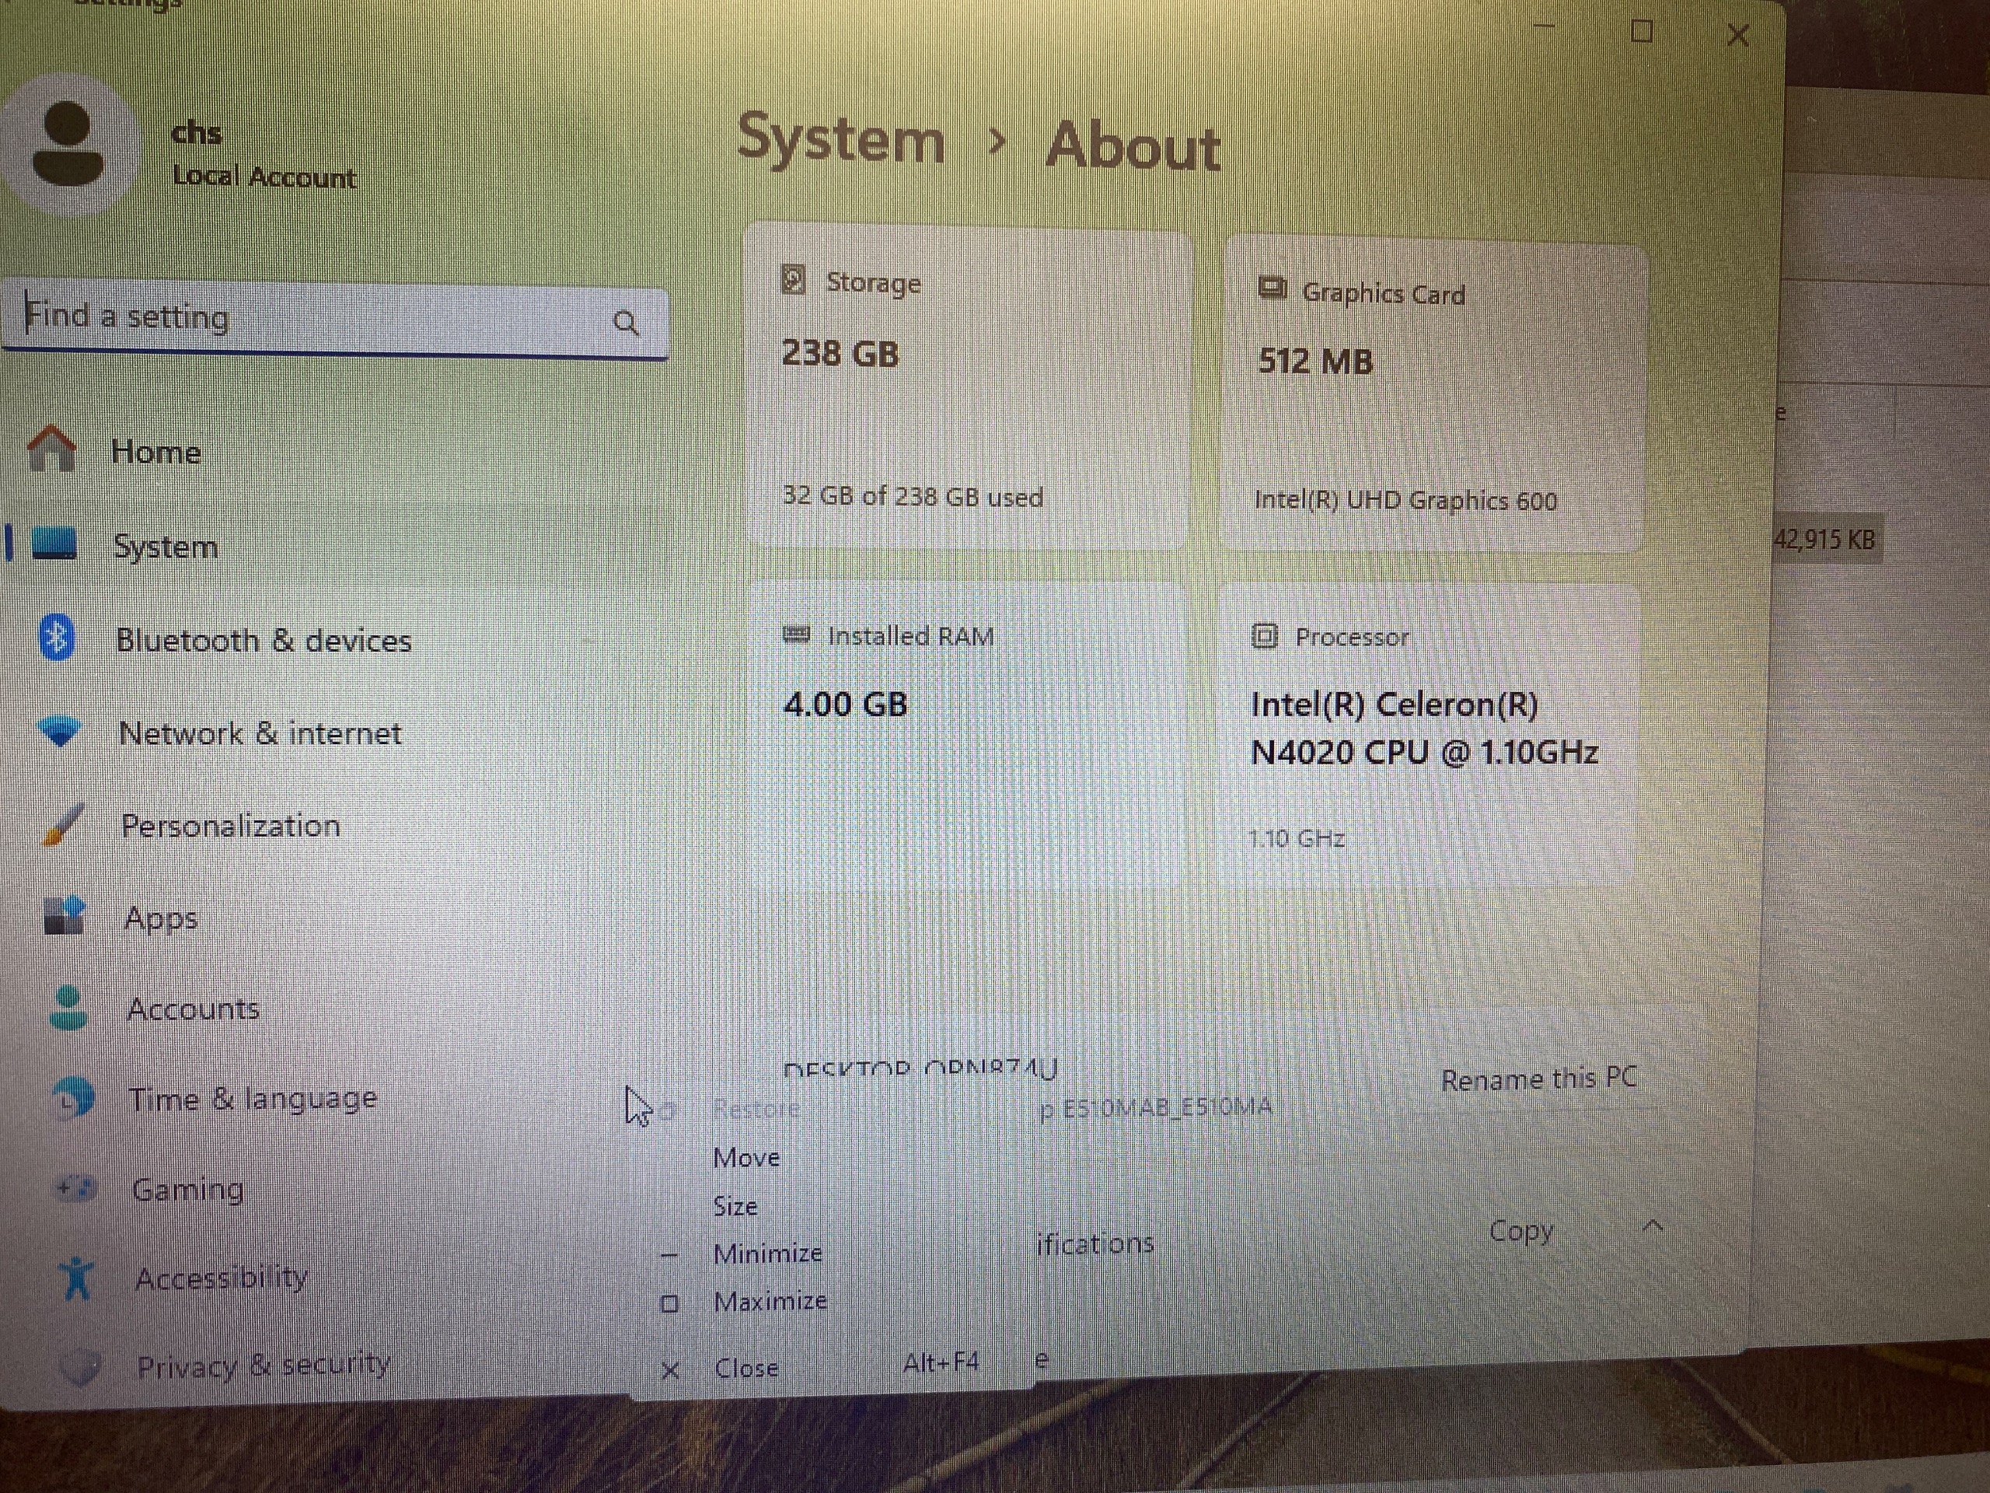Select Maximize in the context menu
This screenshot has height=1493, width=1990.
[770, 1301]
